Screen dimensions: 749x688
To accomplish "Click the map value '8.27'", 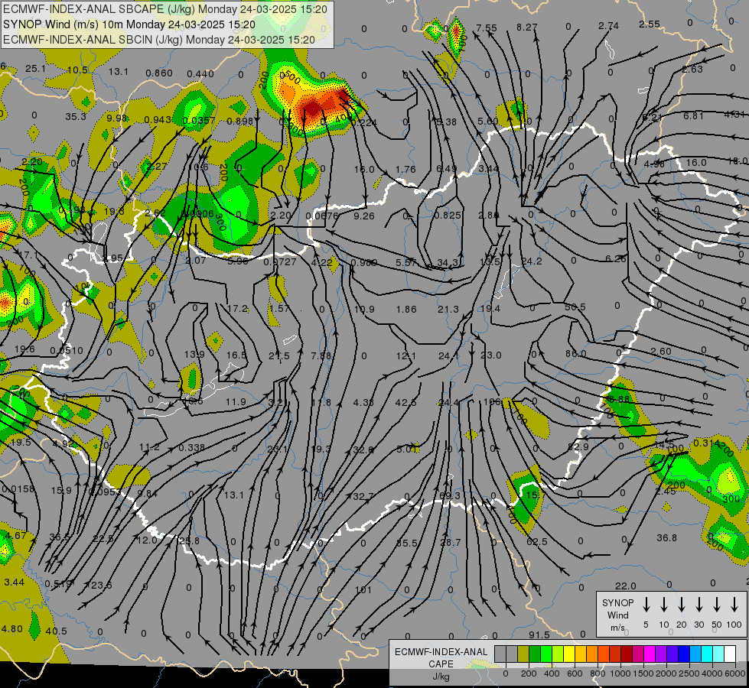I will click(527, 28).
